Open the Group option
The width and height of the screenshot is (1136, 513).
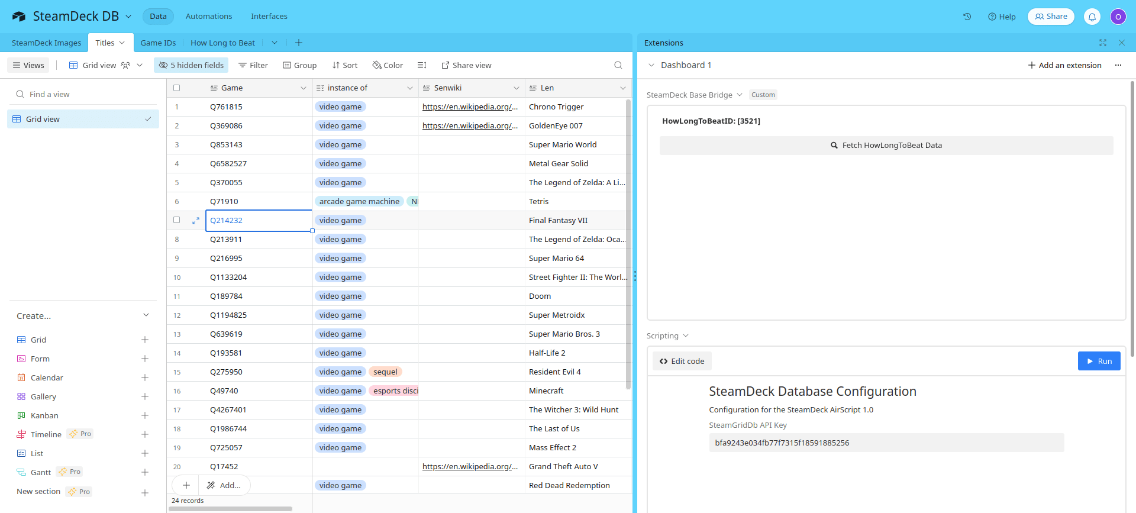click(300, 65)
